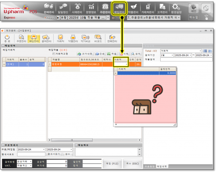Expand the 거래처 dropdown in the highlighted cell

point(126,64)
